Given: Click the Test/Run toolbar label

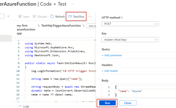Looking at the screenshot, I should [79, 16].
